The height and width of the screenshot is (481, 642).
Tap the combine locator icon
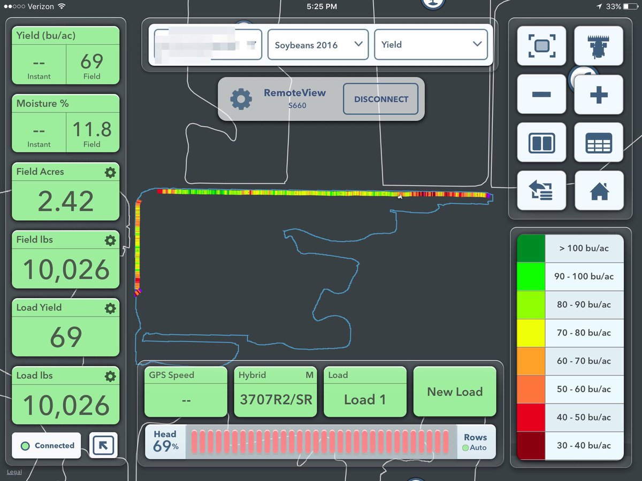599,46
